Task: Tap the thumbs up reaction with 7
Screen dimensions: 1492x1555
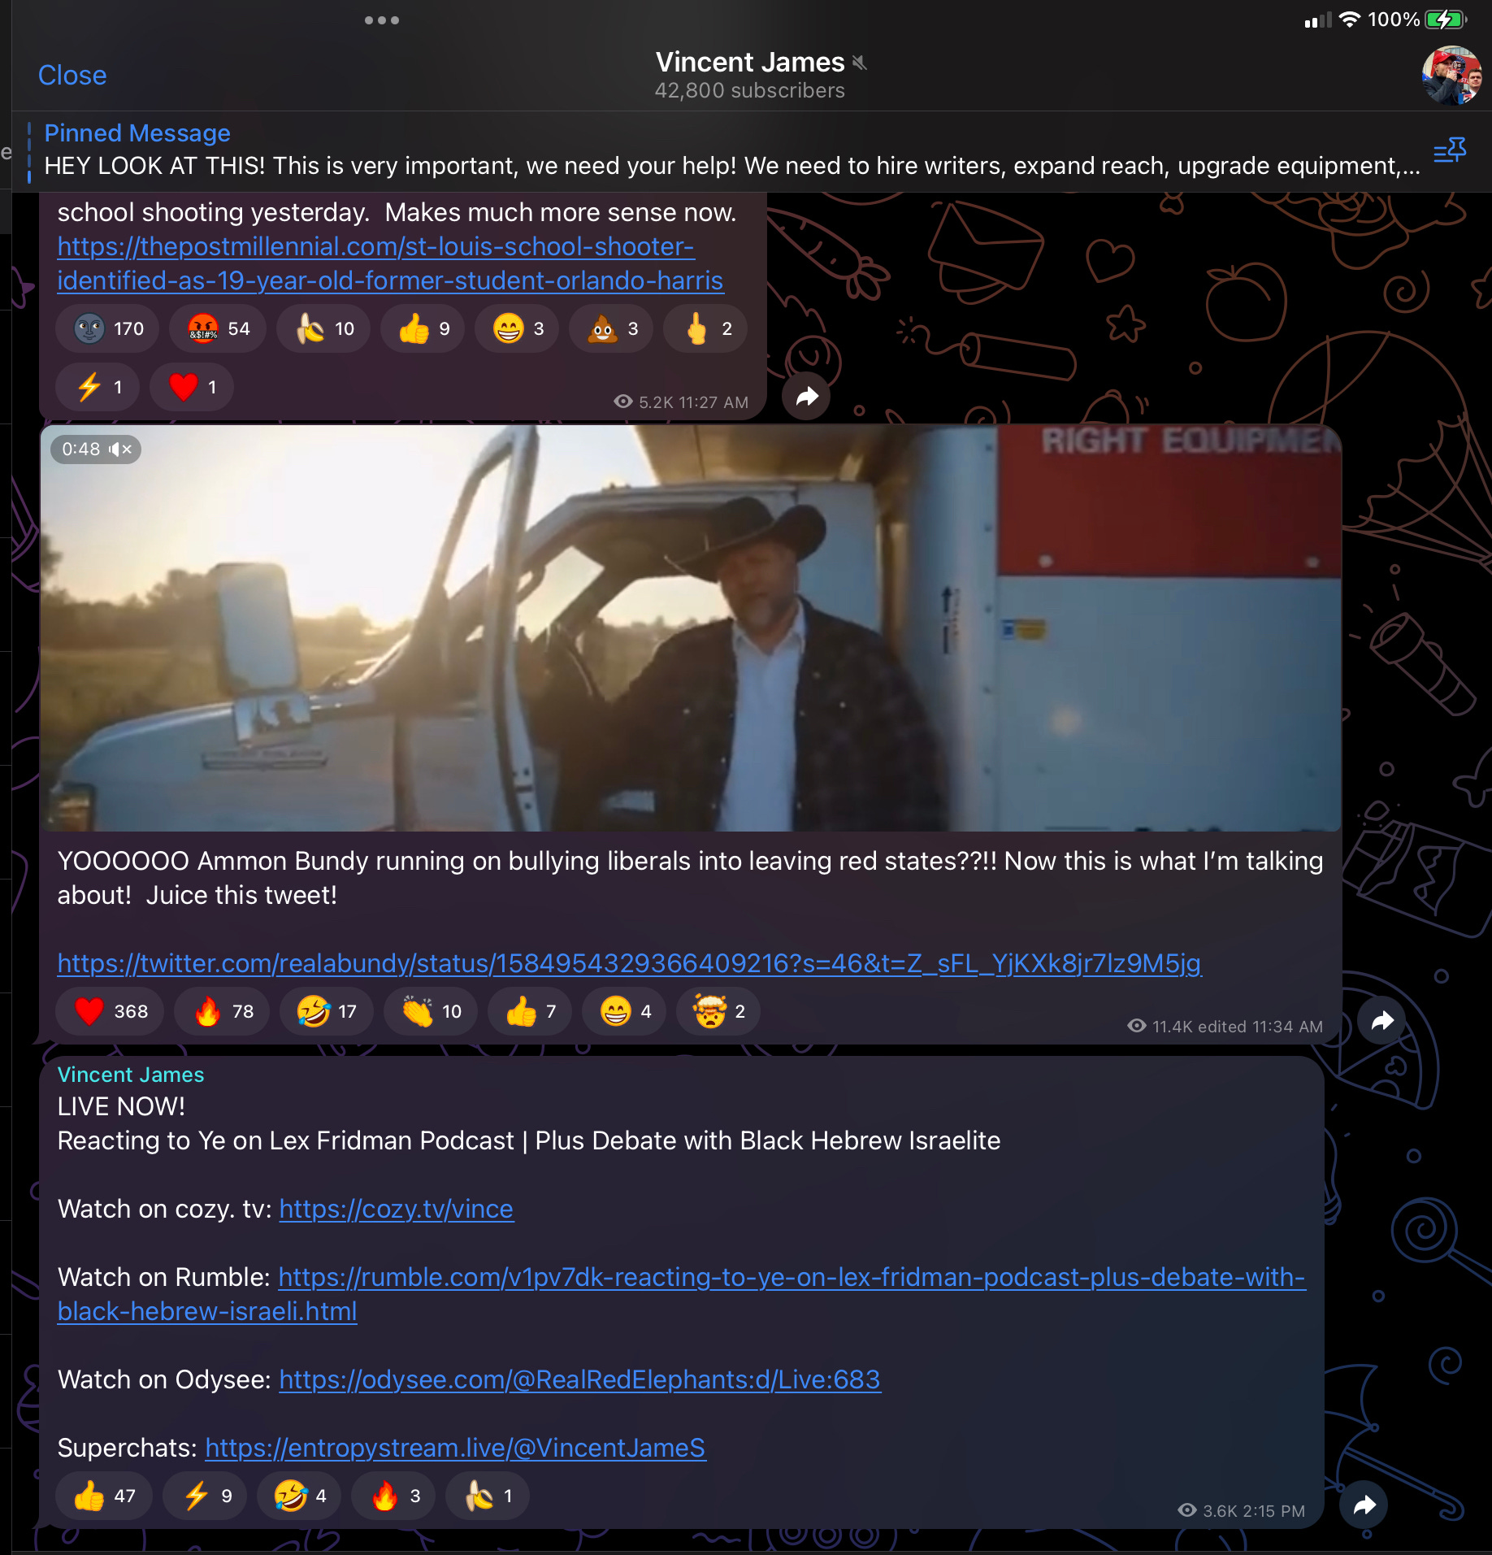Action: (530, 1011)
